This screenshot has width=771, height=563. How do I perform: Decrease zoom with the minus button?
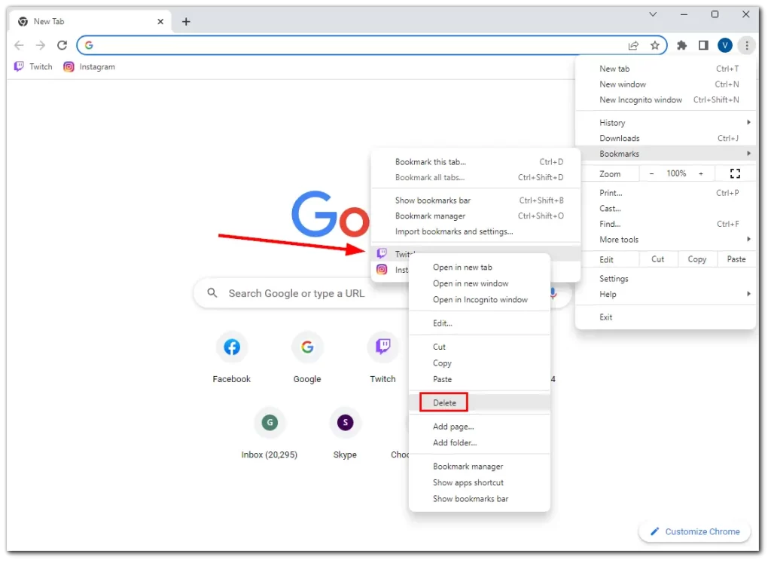point(651,173)
